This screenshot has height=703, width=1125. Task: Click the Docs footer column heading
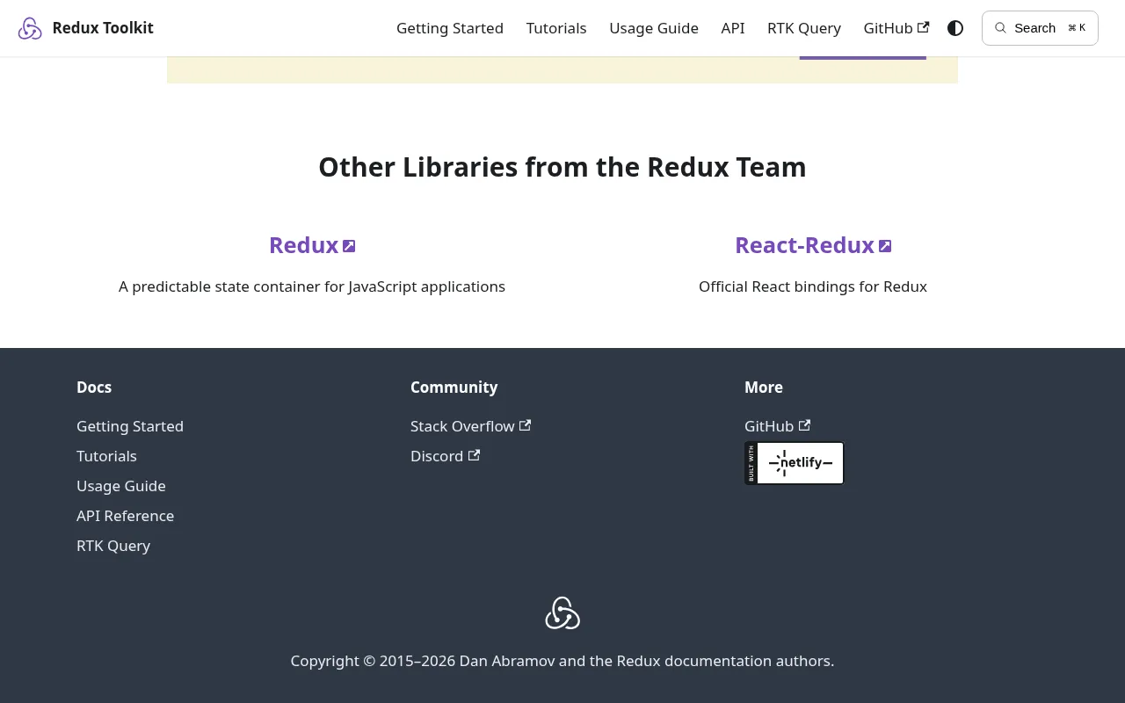pos(94,388)
